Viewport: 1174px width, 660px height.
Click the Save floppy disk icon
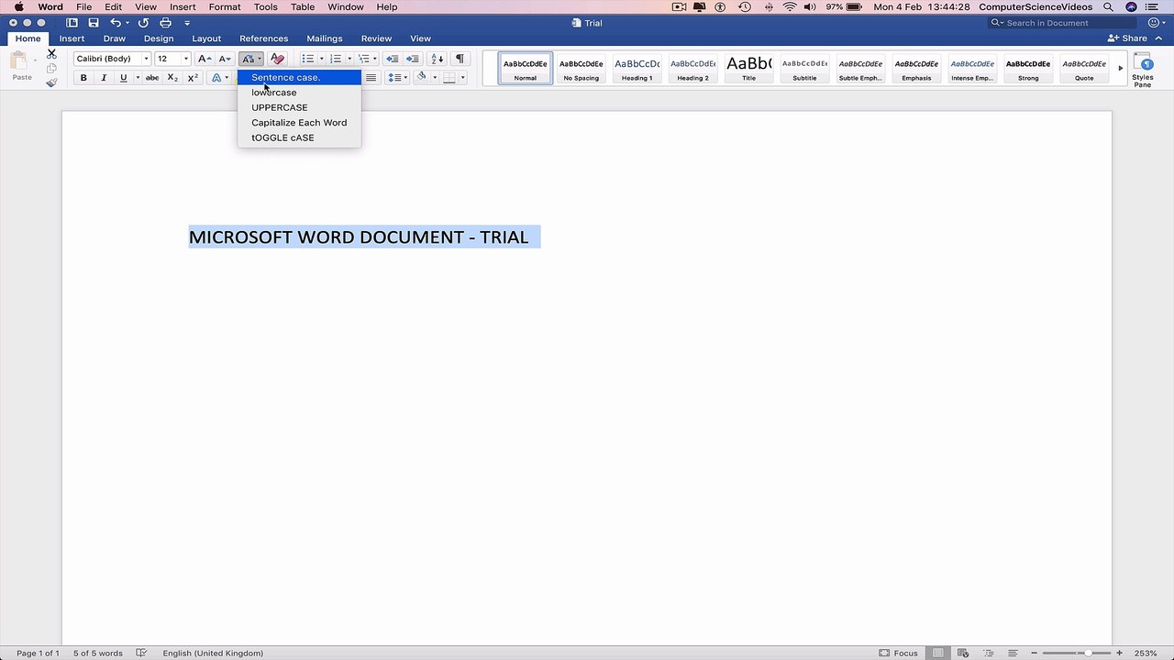tap(93, 22)
